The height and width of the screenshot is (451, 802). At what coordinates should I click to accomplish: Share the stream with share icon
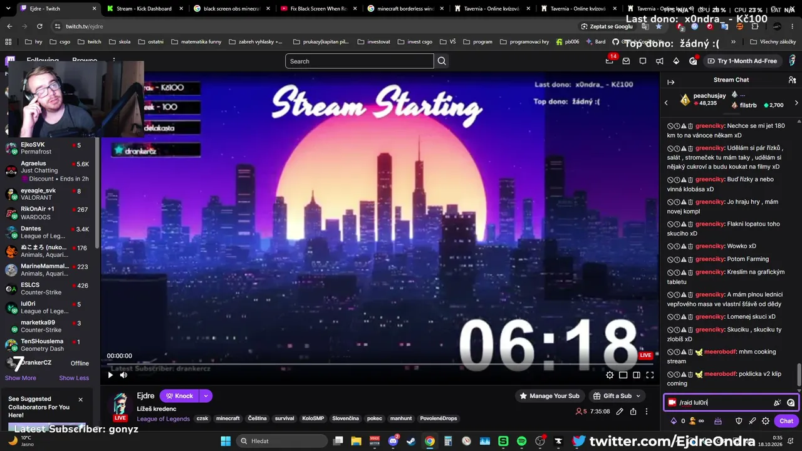pos(633,412)
